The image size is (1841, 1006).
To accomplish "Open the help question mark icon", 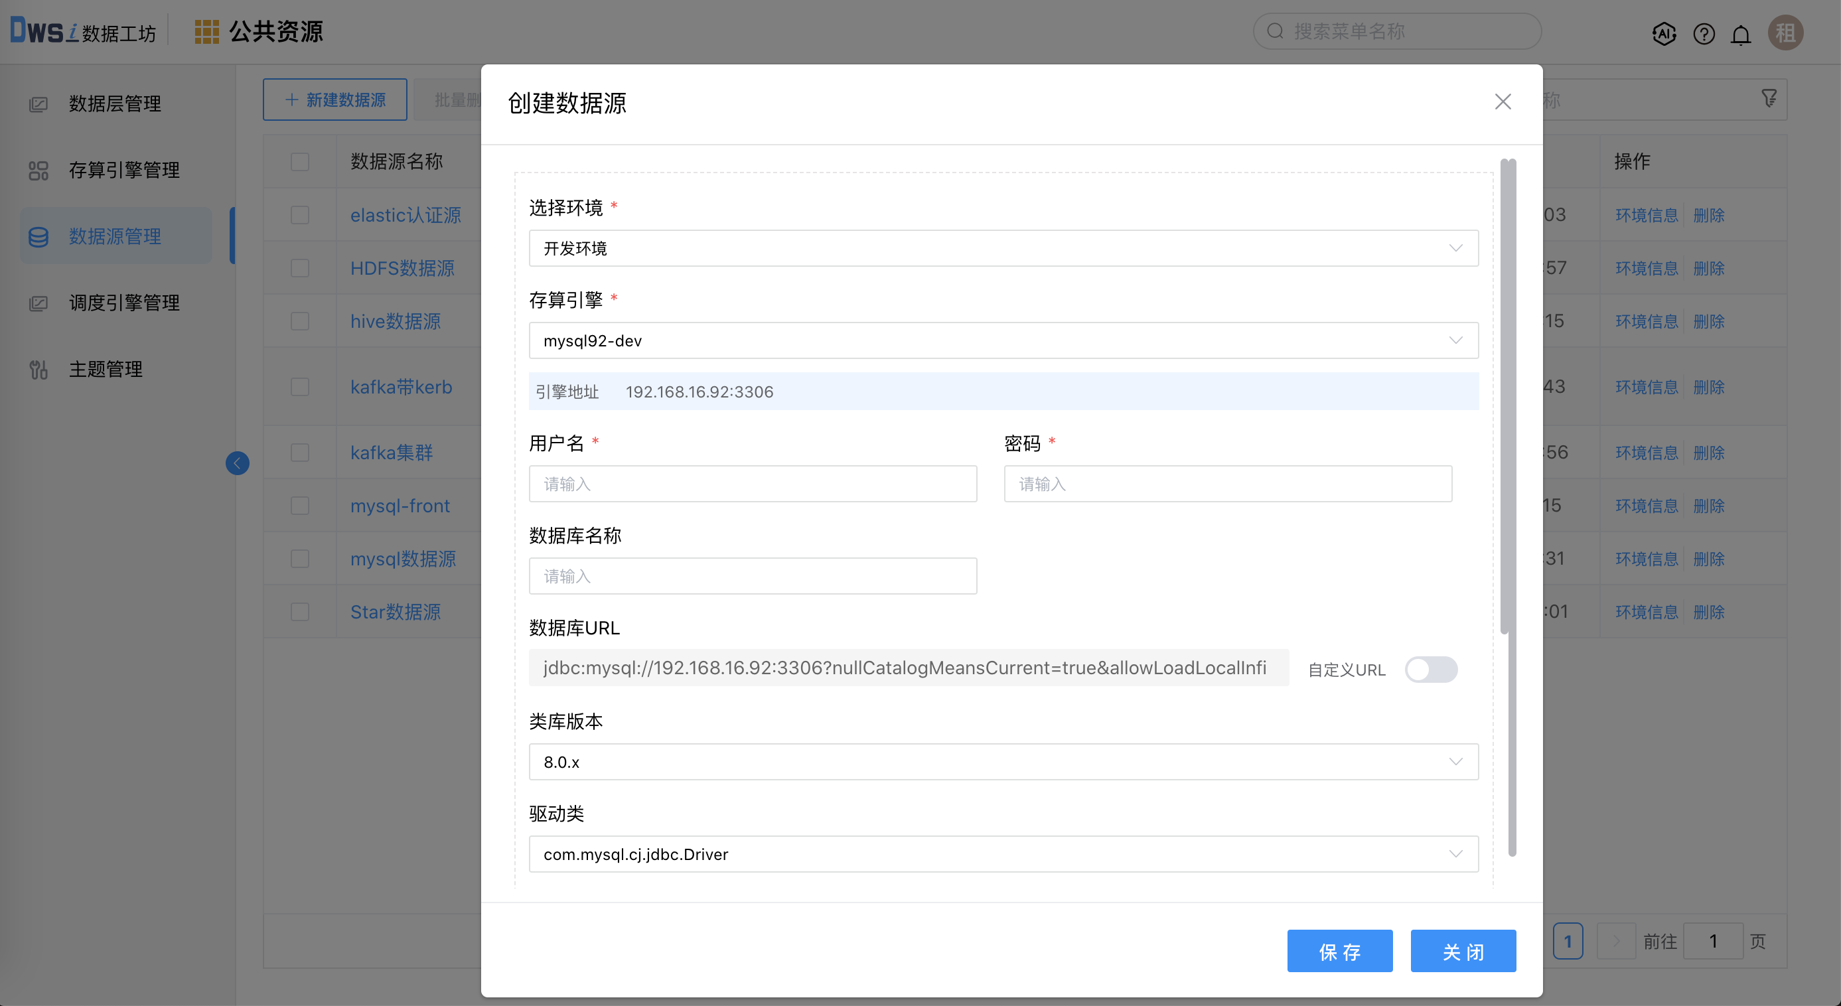I will (1704, 33).
